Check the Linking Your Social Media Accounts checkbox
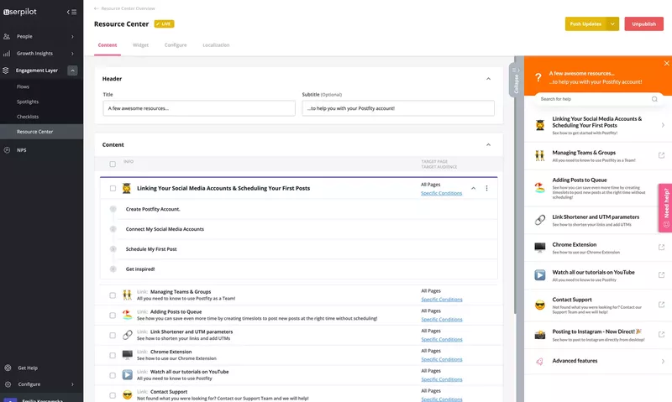 click(x=113, y=188)
